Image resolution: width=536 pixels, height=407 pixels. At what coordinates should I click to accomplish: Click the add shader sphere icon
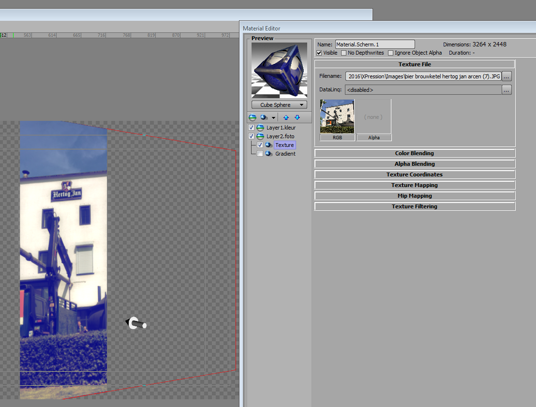[264, 117]
